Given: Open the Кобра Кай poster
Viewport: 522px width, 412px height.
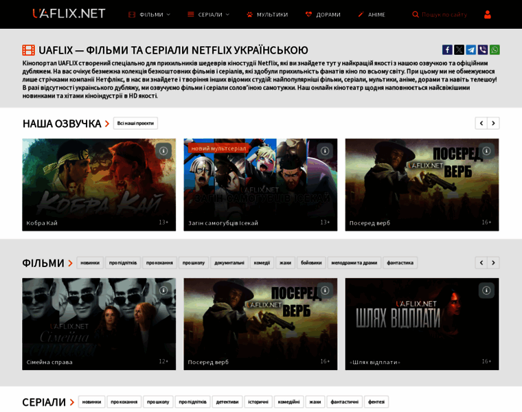Looking at the screenshot, I should click(99, 185).
